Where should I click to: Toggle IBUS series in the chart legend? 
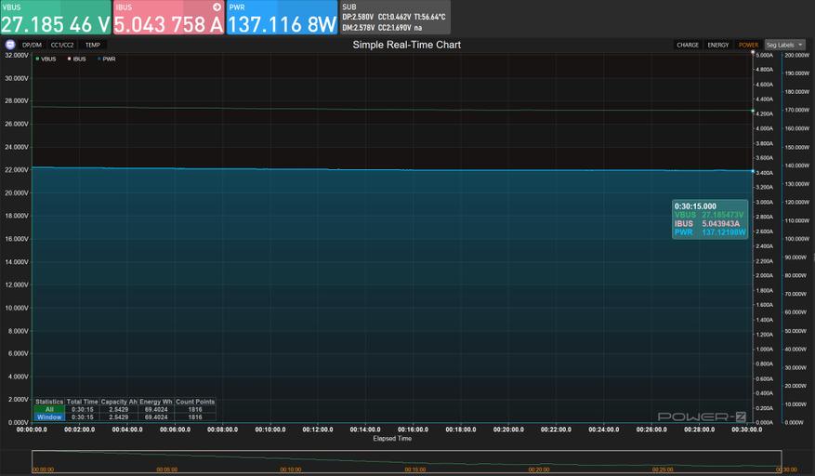click(x=76, y=59)
